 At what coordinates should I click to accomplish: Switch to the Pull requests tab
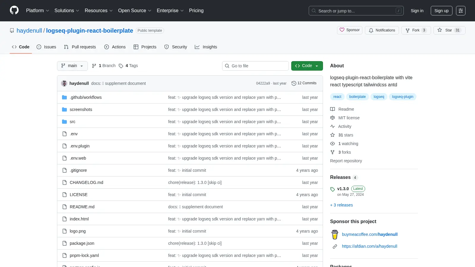pos(80,47)
